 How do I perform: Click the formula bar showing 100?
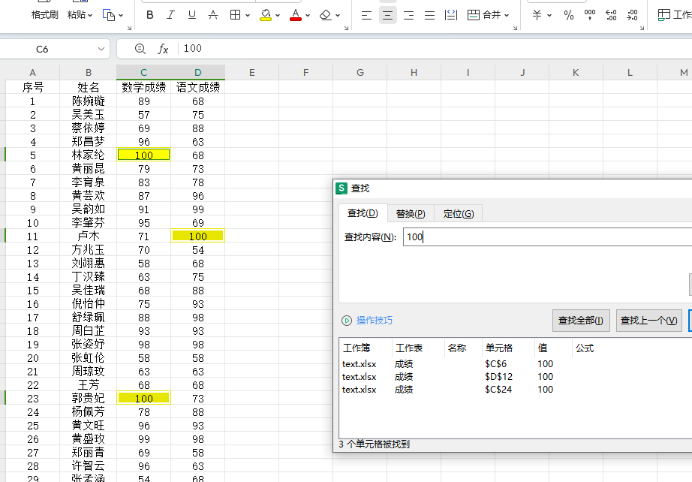435,49
